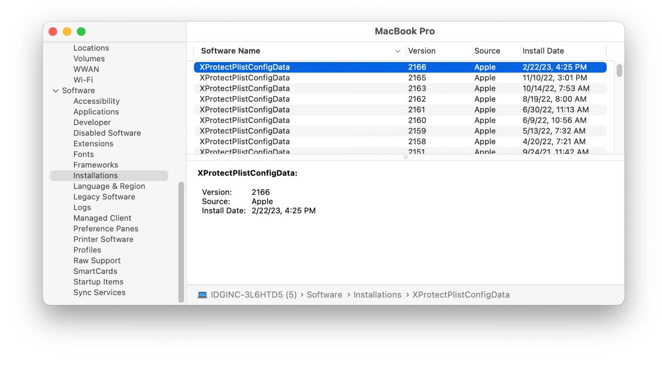This screenshot has width=662, height=372.
Task: Collapse the Software section in the sidebar
Action: (x=56, y=90)
